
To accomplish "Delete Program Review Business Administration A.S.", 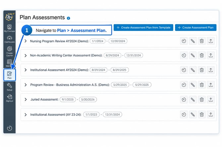I will tap(201, 85).
